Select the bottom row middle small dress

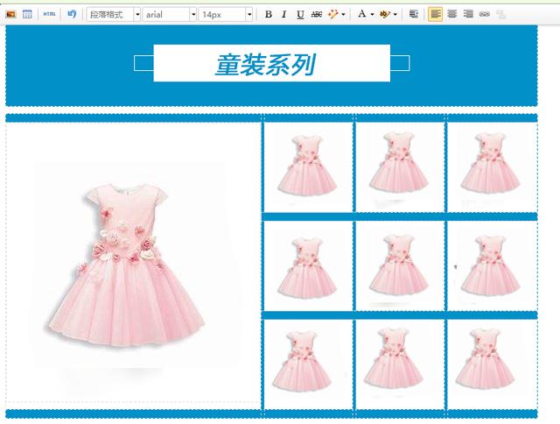point(394,358)
